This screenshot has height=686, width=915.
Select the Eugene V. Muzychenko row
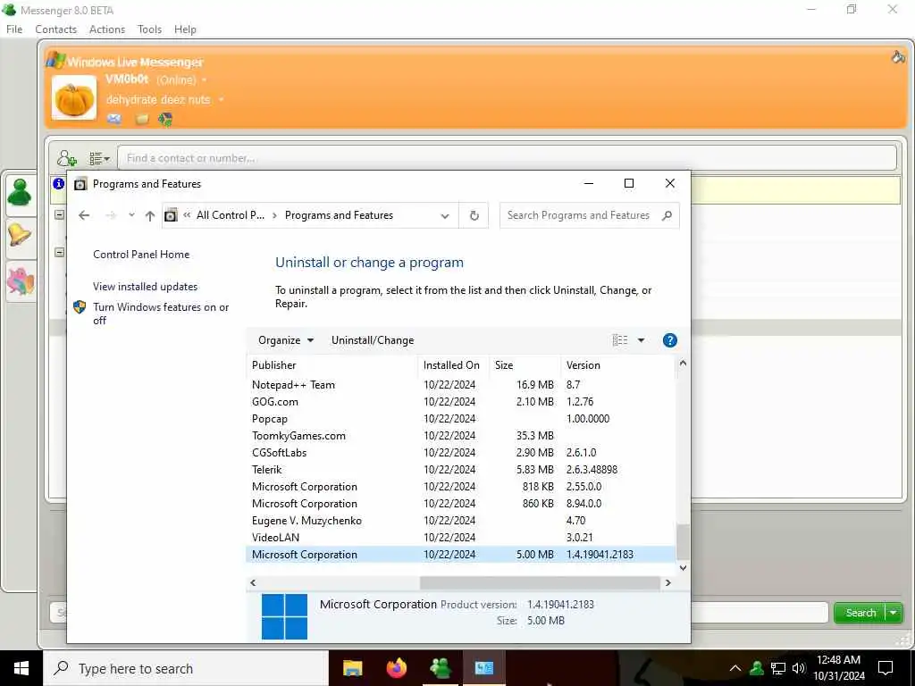pos(461,521)
